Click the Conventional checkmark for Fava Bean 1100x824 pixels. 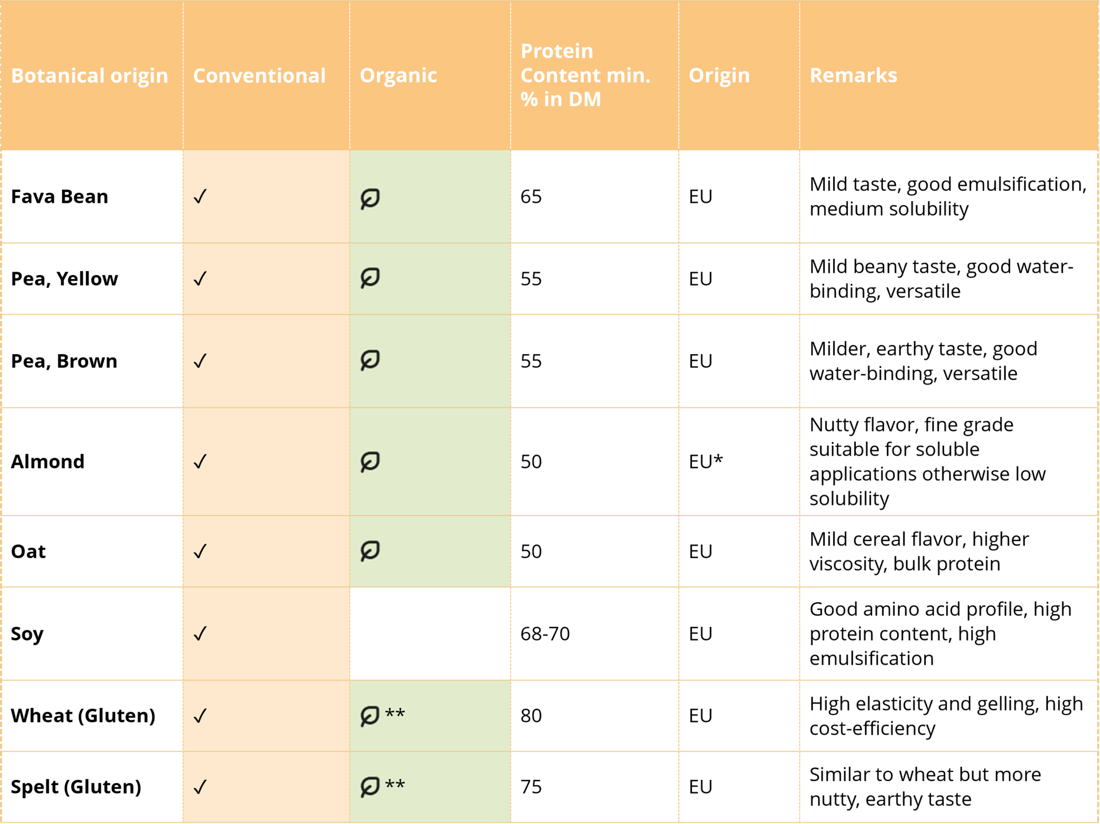pos(200,197)
